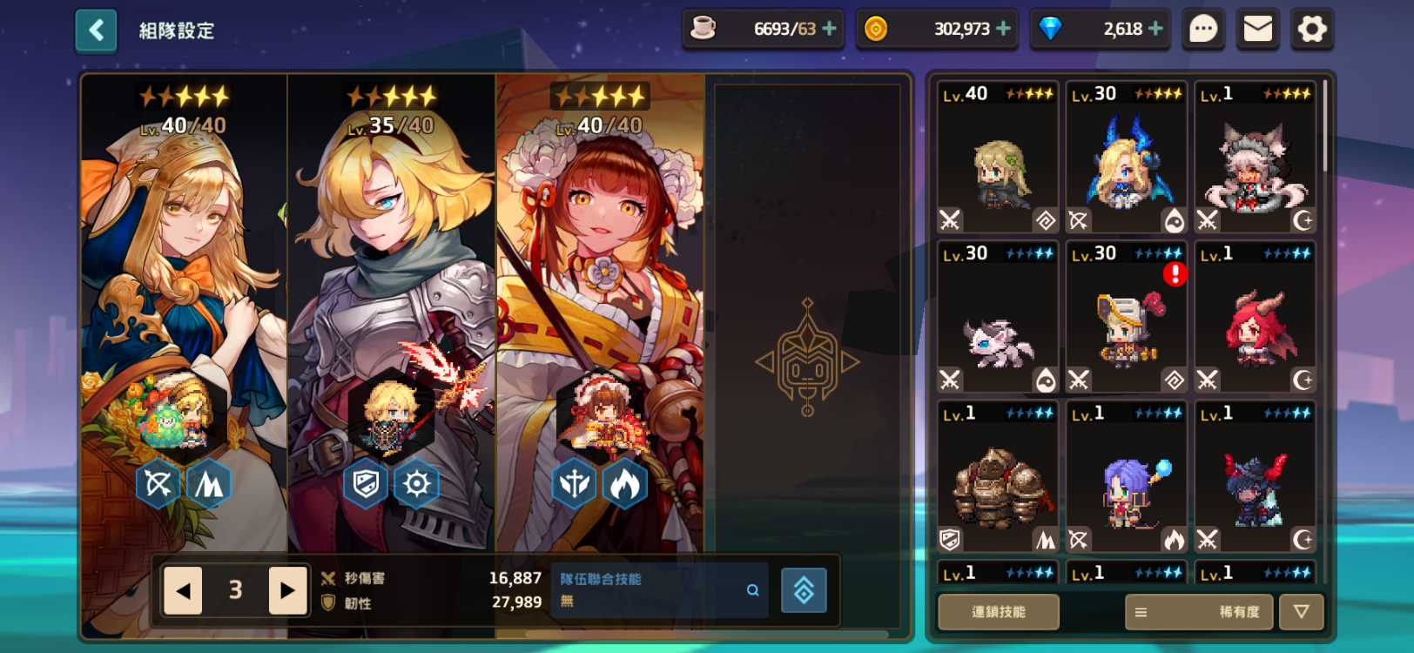Switch to the previous team with left arrow
This screenshot has height=653, width=1414.
tap(183, 591)
